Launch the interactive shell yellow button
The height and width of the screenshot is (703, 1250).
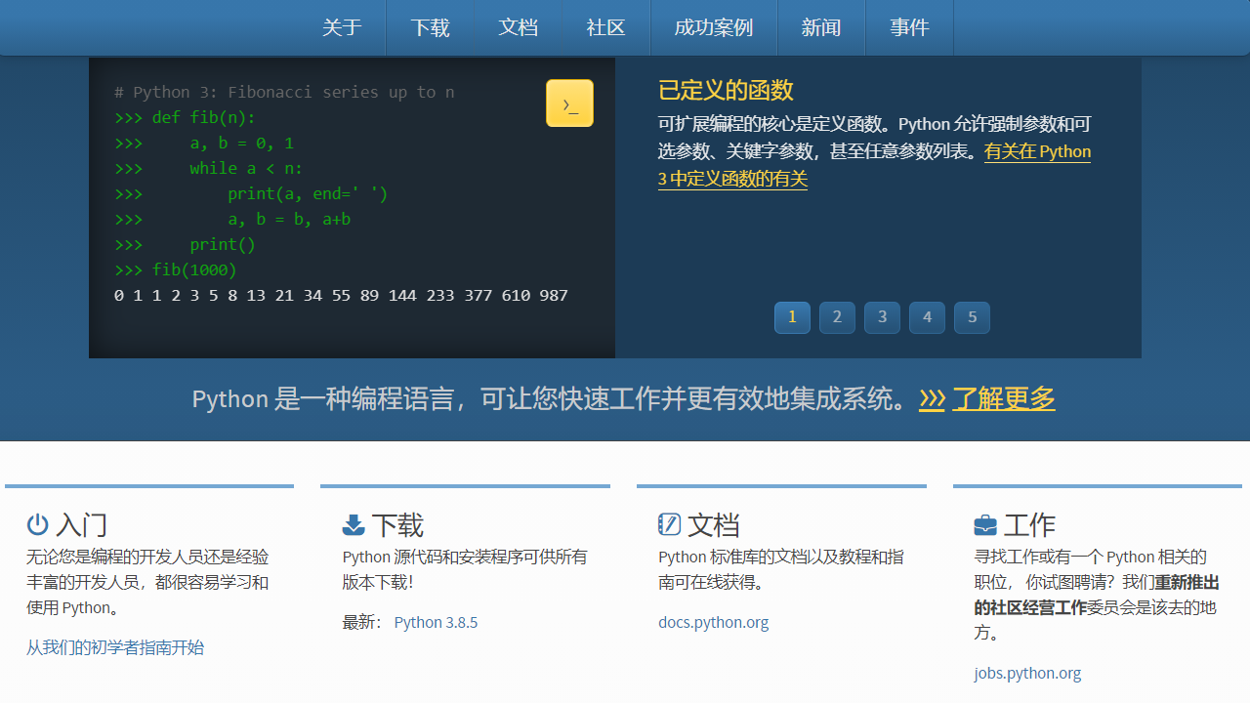[x=569, y=103]
